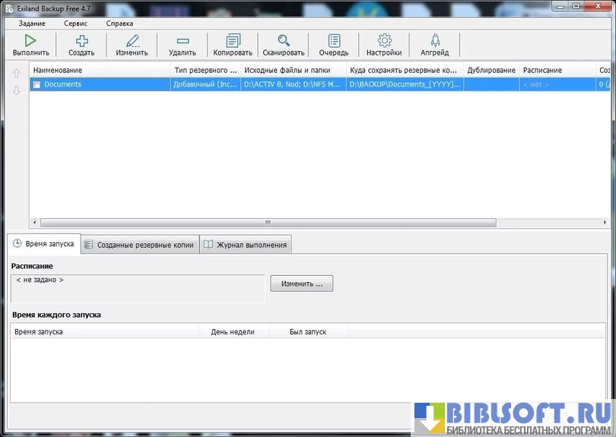Switch to Созданные резервные копии tab
The image size is (616, 437).
[140, 245]
